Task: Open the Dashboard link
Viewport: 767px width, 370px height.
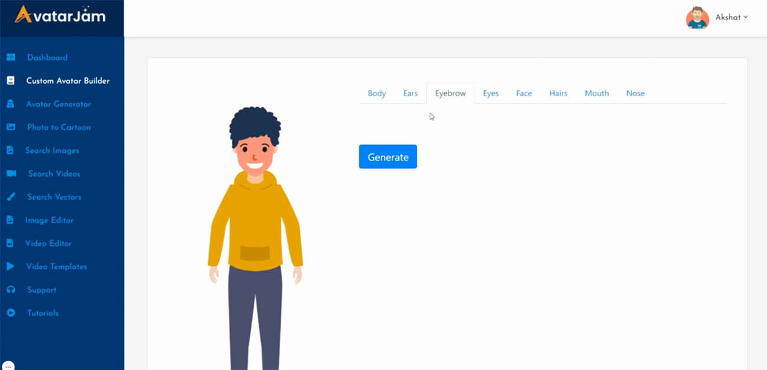Action: point(47,57)
